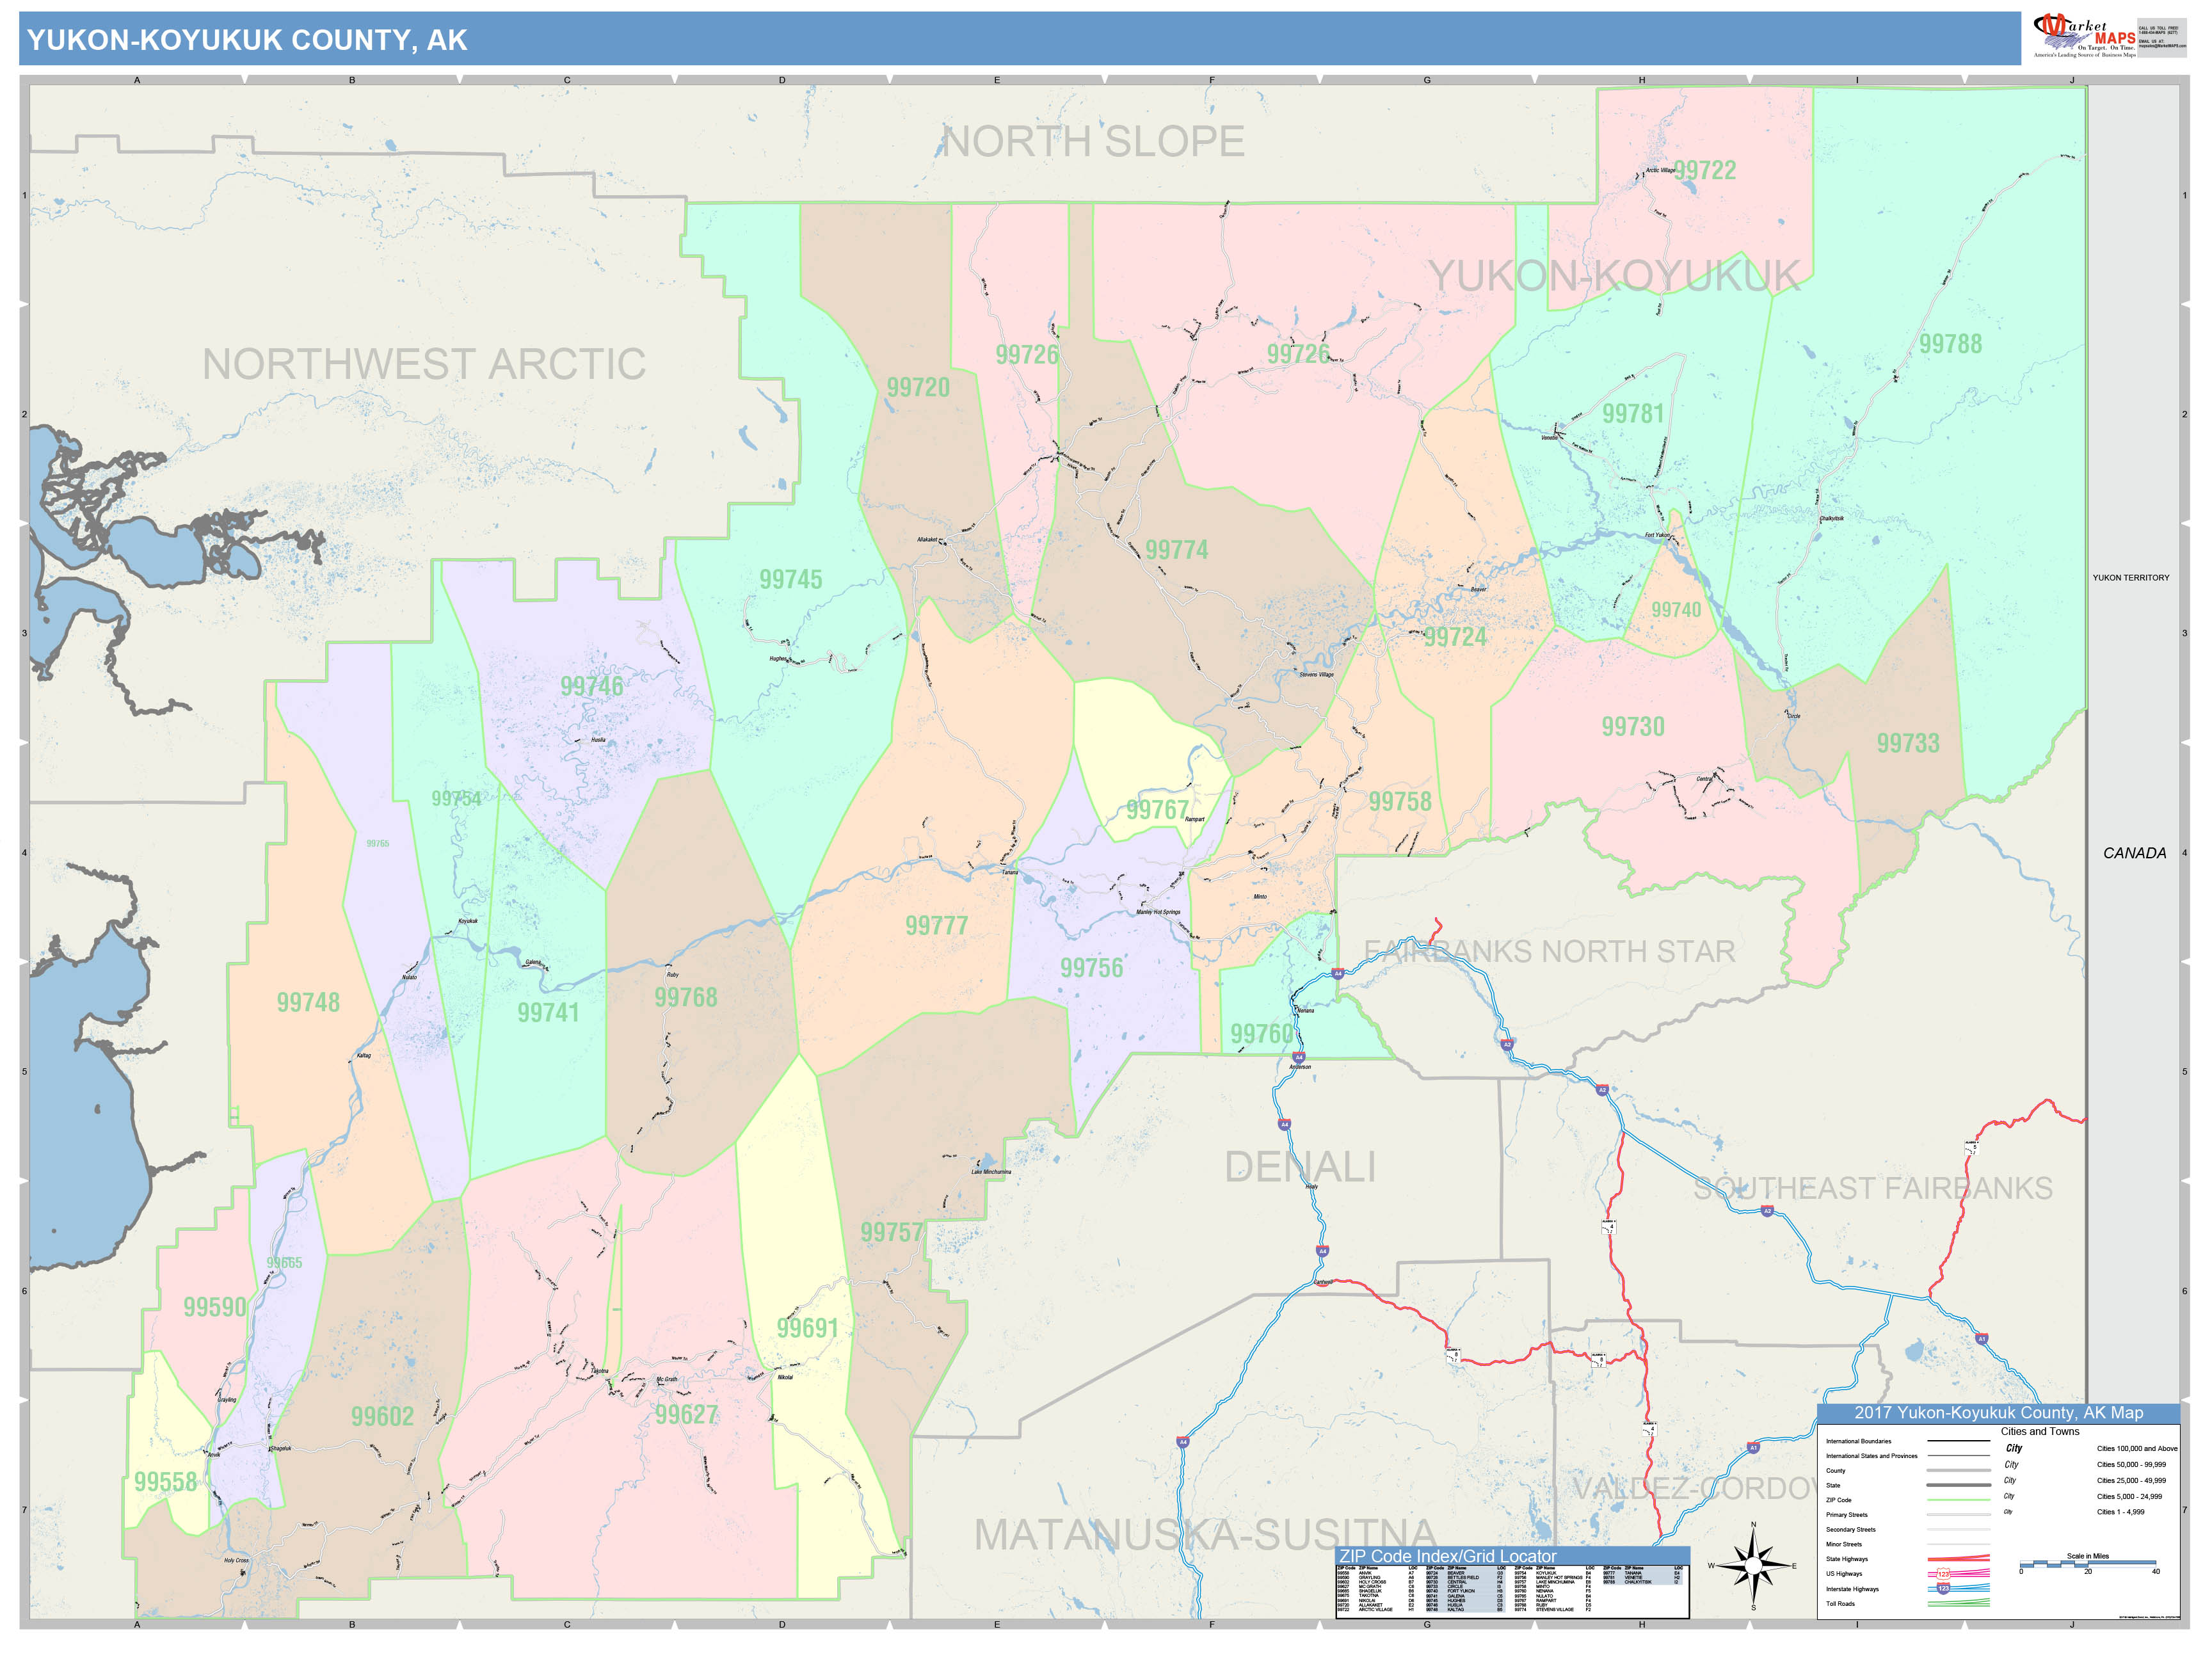The image size is (2212, 1659).
Task: Click the County boundary legend symbol
Action: point(1960,1471)
